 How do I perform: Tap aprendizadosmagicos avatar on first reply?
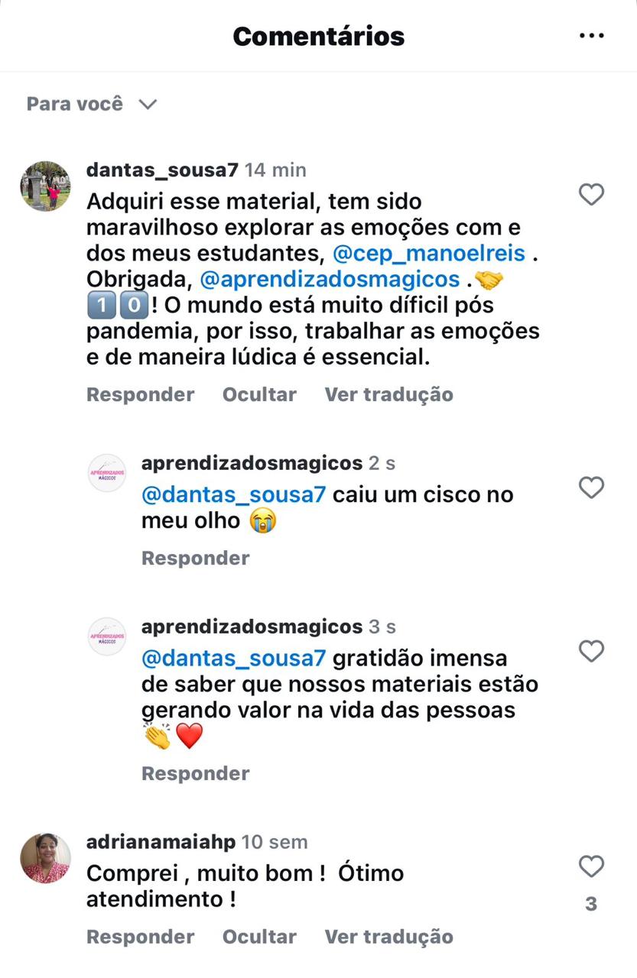click(x=107, y=473)
